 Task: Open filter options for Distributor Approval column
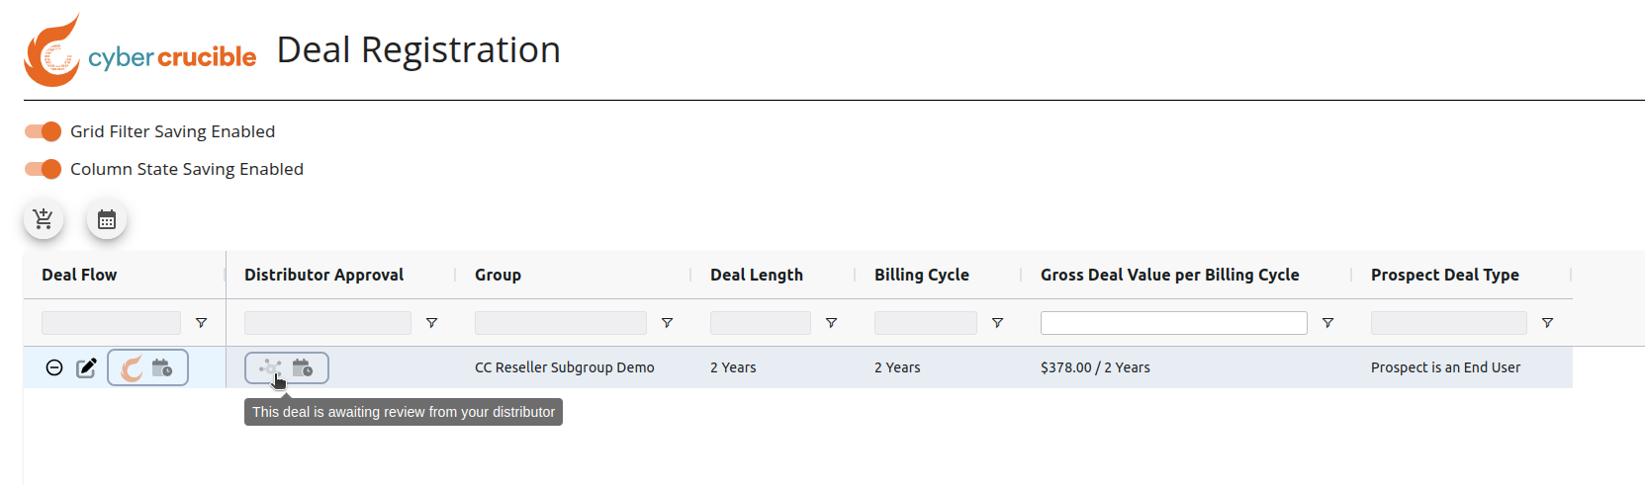[x=432, y=323]
